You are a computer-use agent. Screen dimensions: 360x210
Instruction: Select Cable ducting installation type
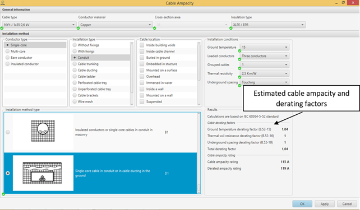(x=75, y=70)
